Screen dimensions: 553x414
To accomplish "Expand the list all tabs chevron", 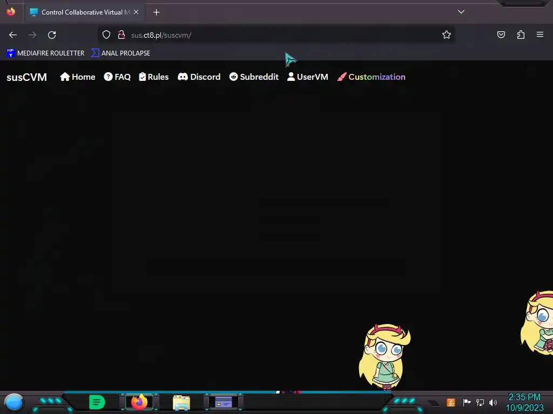I will tap(461, 12).
